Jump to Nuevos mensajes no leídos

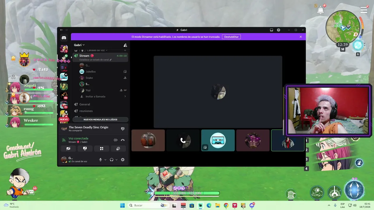tap(100, 120)
